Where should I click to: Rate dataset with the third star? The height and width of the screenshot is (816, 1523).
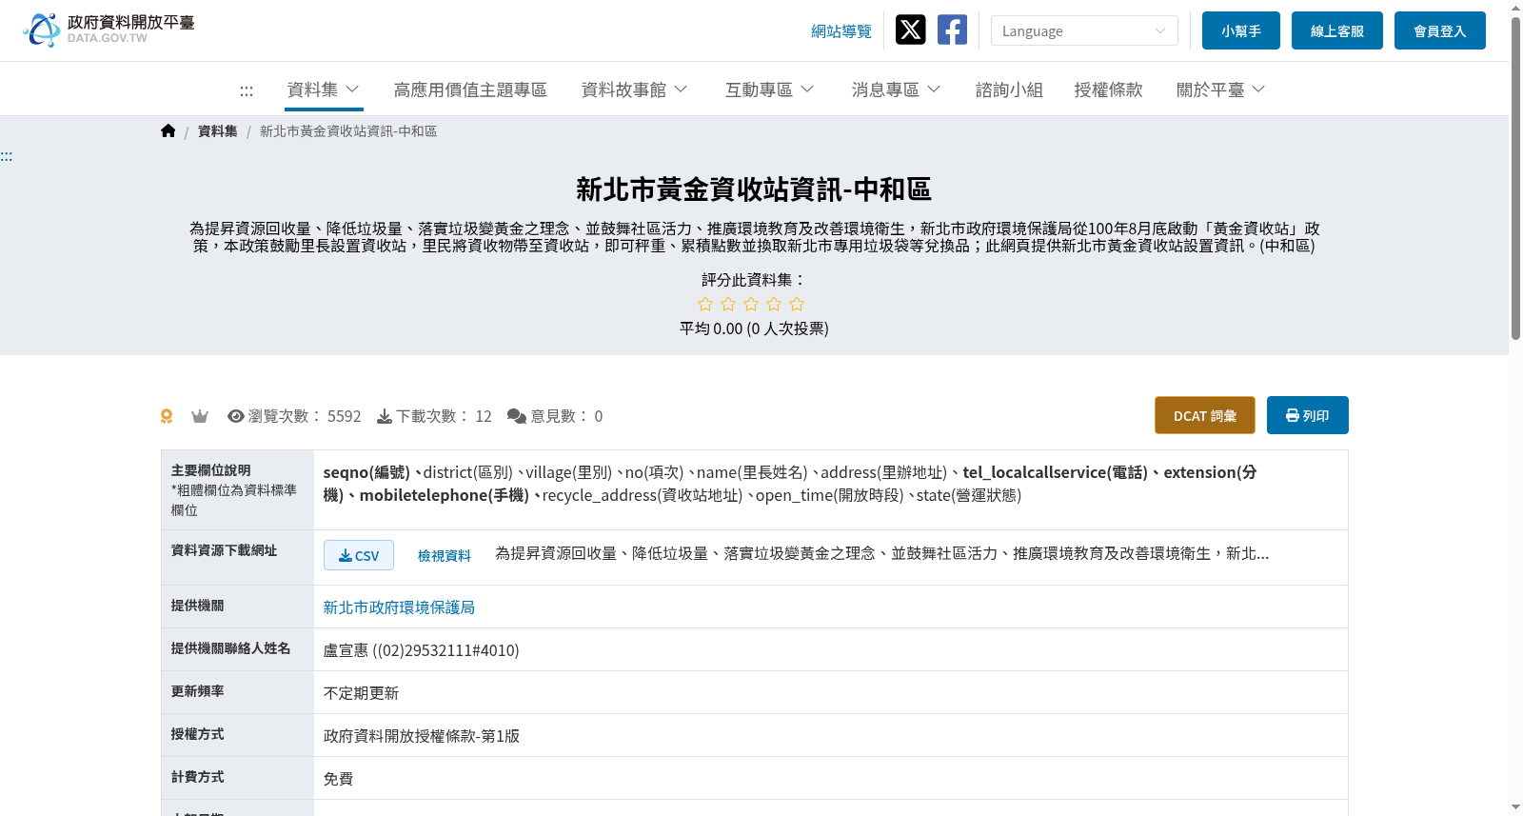pyautogui.click(x=751, y=304)
